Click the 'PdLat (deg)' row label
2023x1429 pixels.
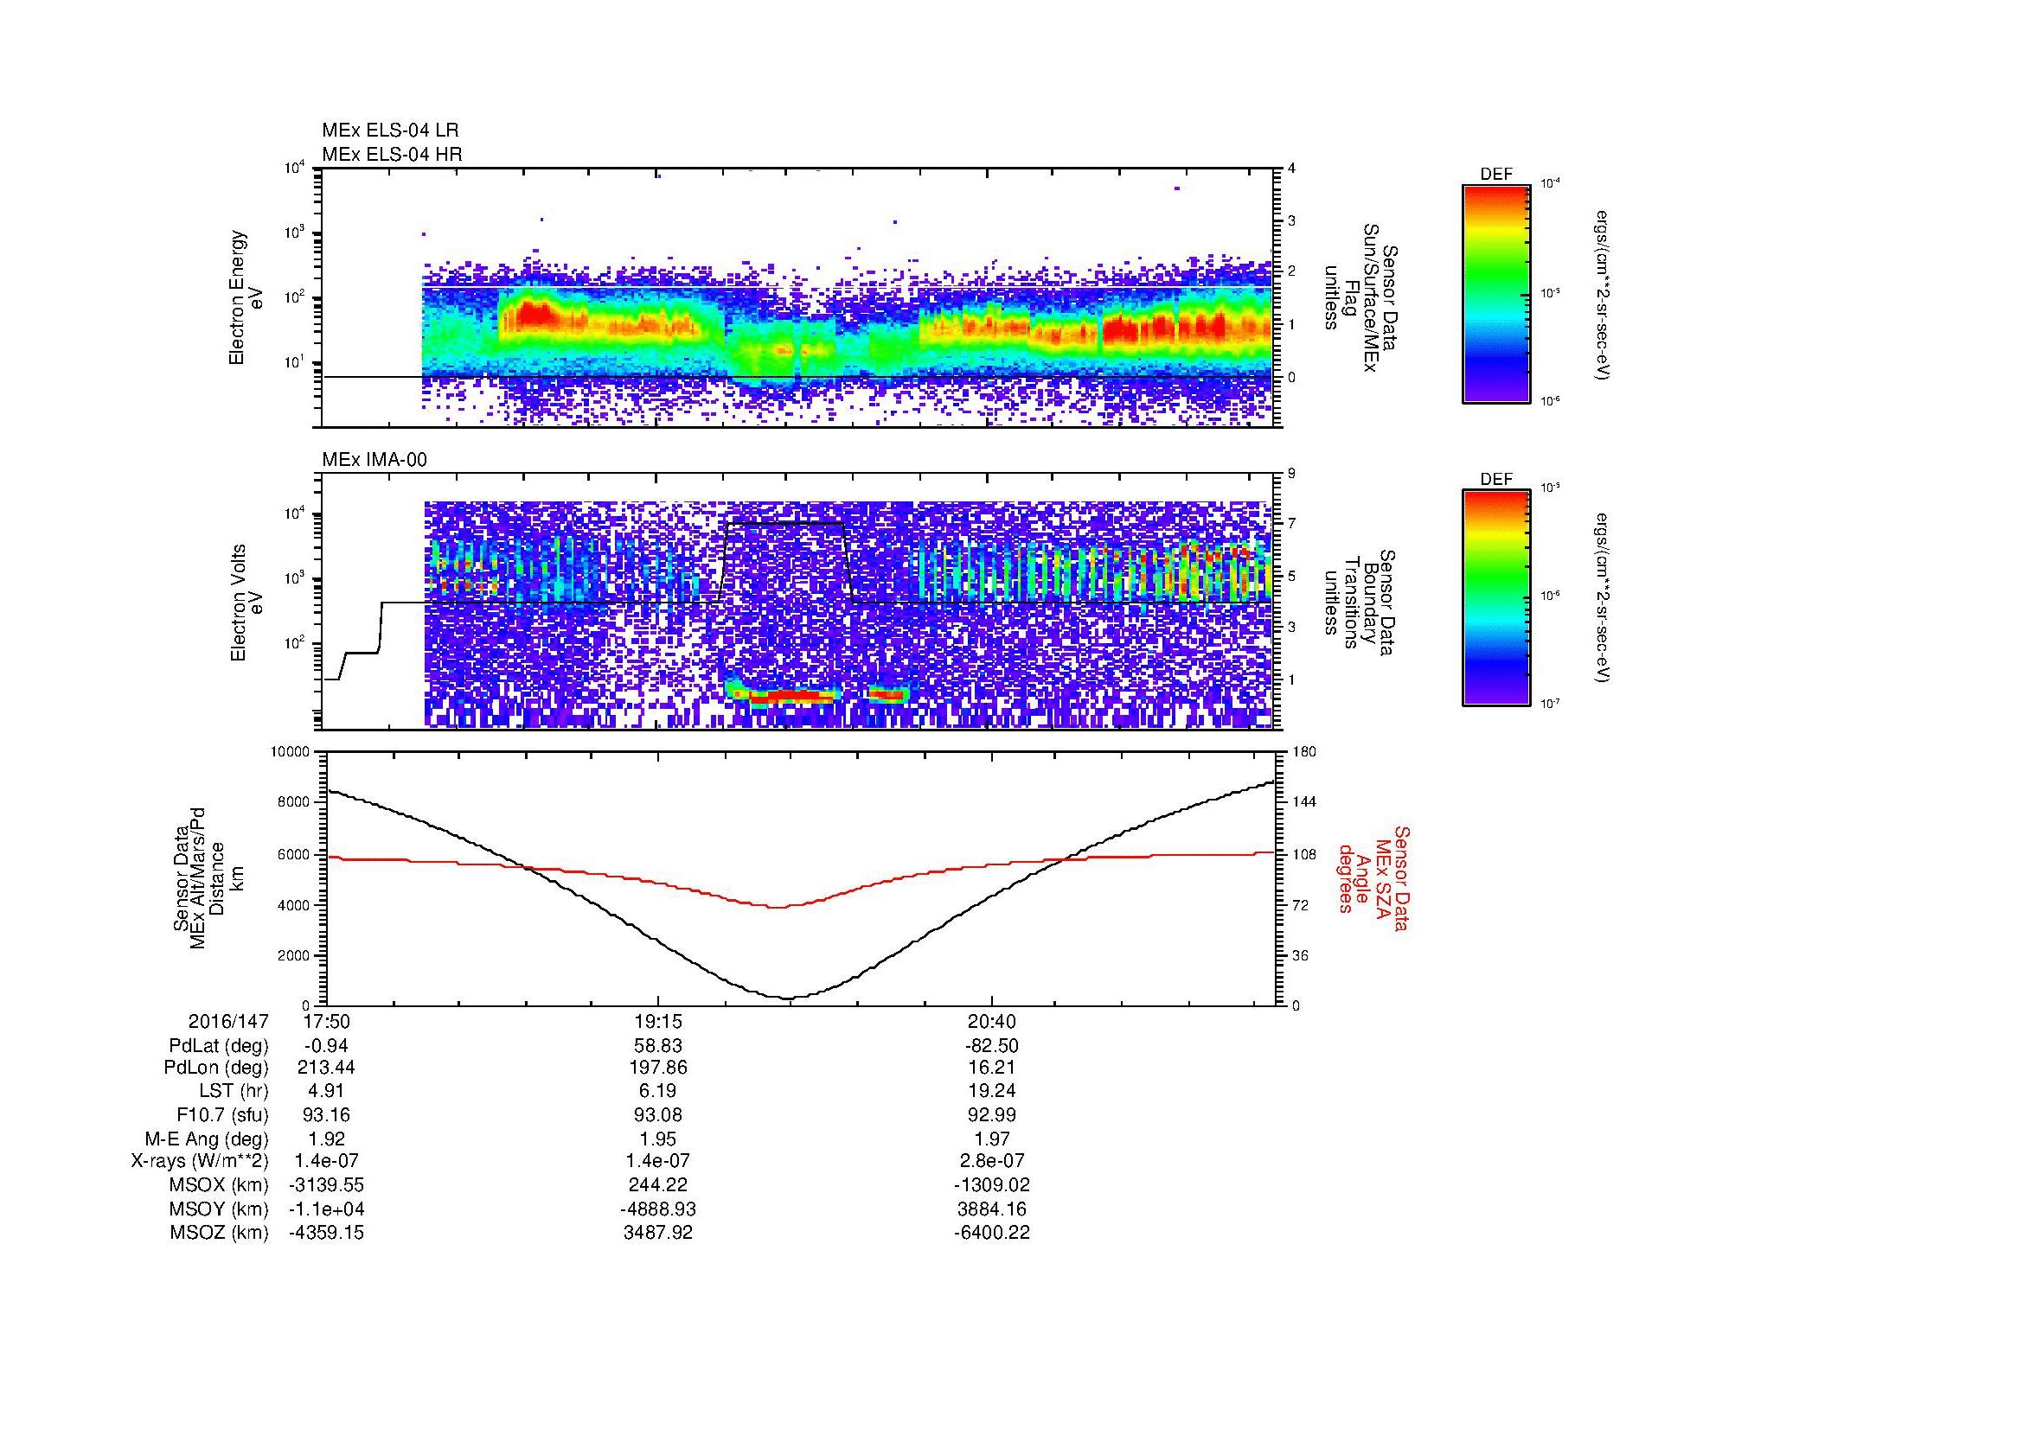(x=219, y=1046)
